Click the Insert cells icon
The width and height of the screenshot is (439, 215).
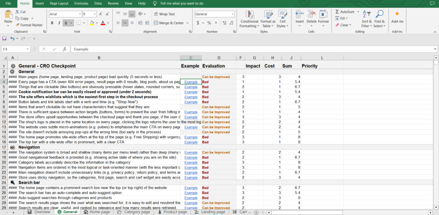pos(300,14)
